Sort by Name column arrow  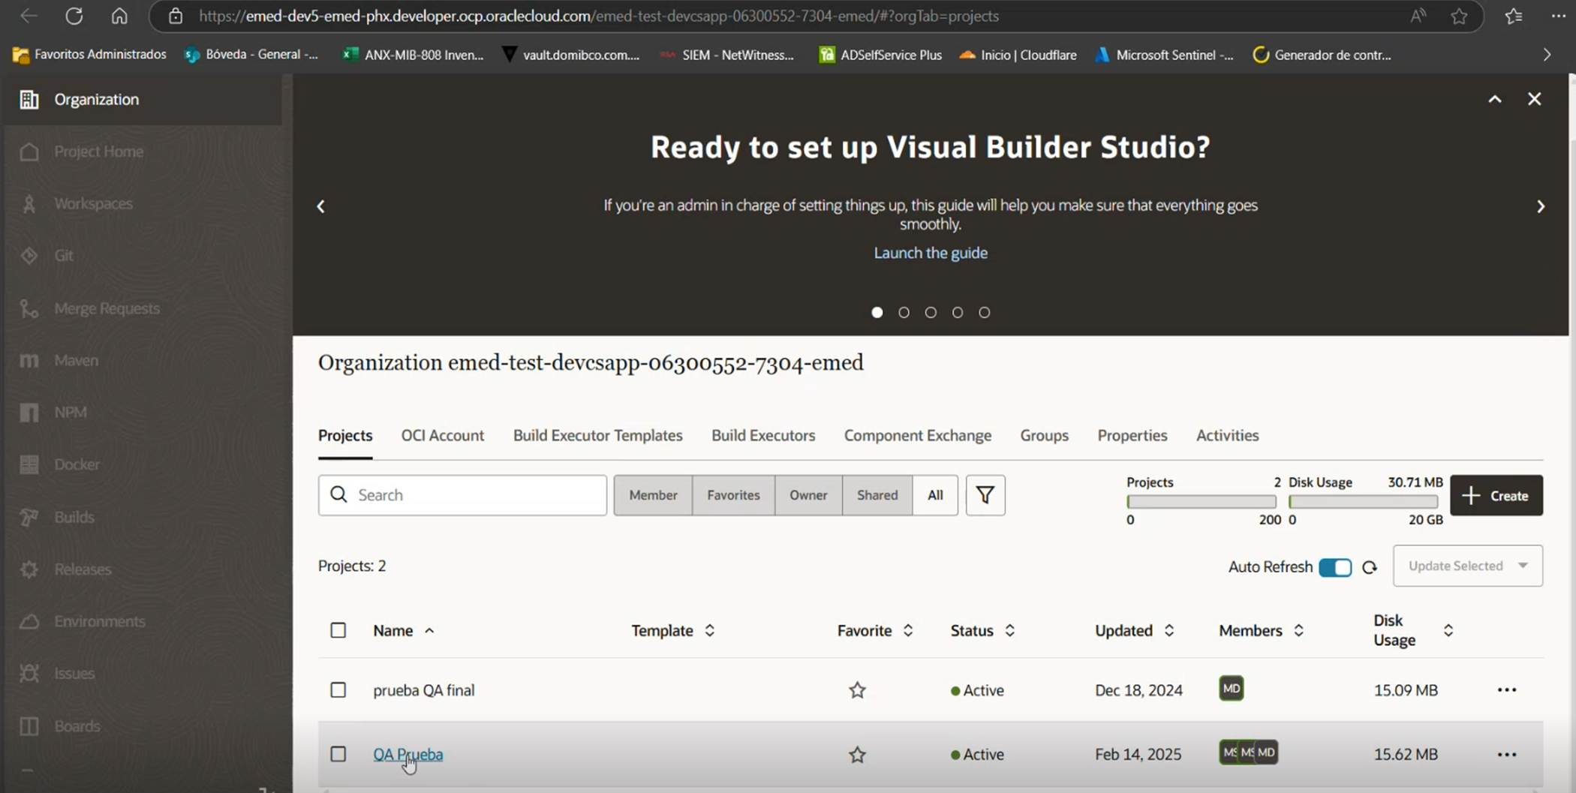(429, 631)
